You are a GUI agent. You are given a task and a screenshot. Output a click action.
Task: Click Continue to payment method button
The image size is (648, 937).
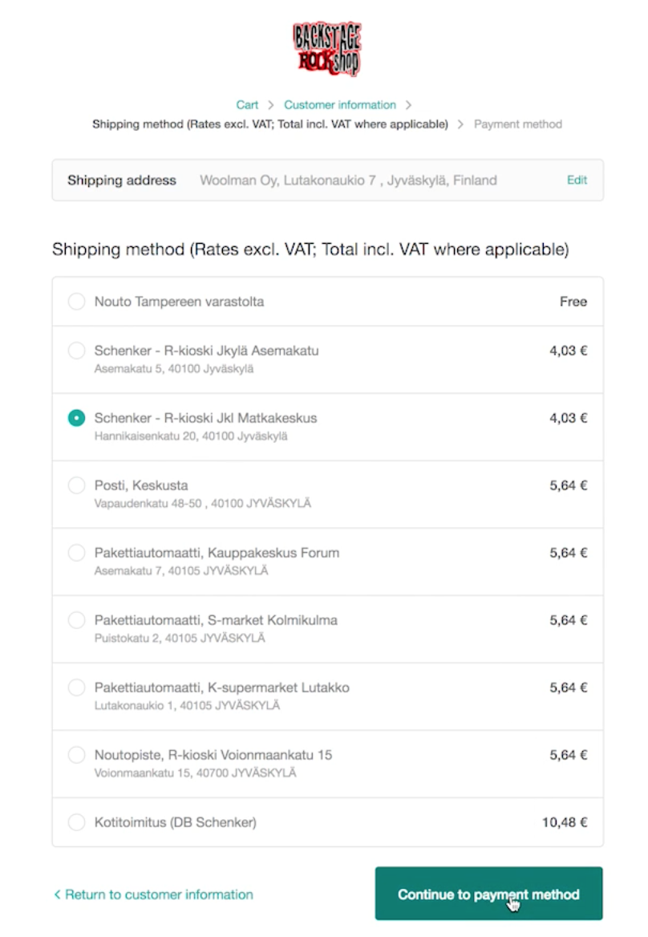coord(488,894)
